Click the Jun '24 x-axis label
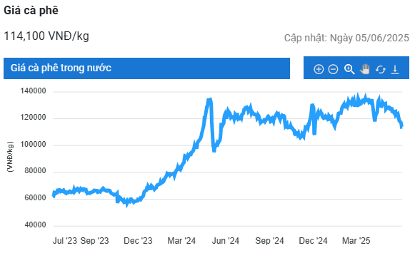The height and width of the screenshot is (258, 415). [x=226, y=241]
